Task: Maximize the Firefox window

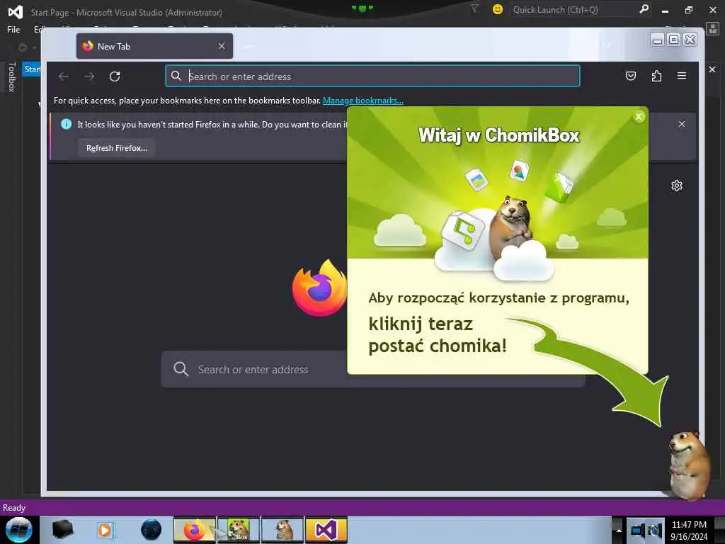Action: click(673, 40)
